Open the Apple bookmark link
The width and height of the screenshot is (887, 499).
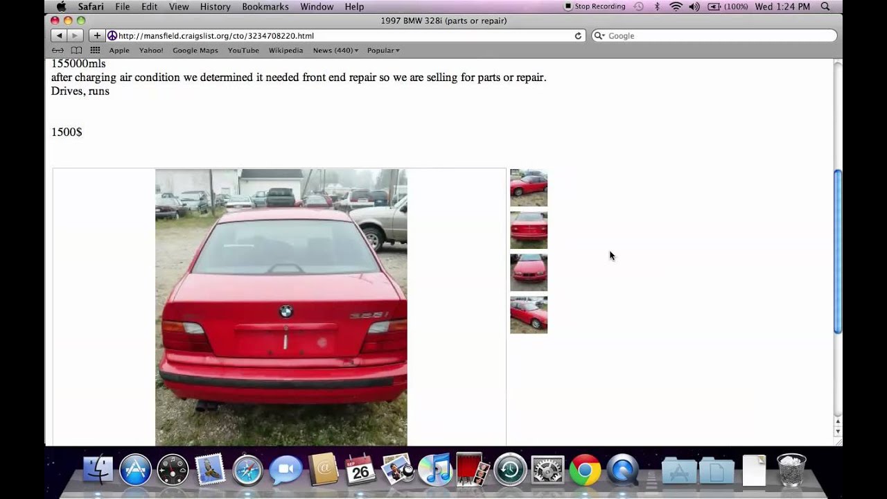point(119,50)
